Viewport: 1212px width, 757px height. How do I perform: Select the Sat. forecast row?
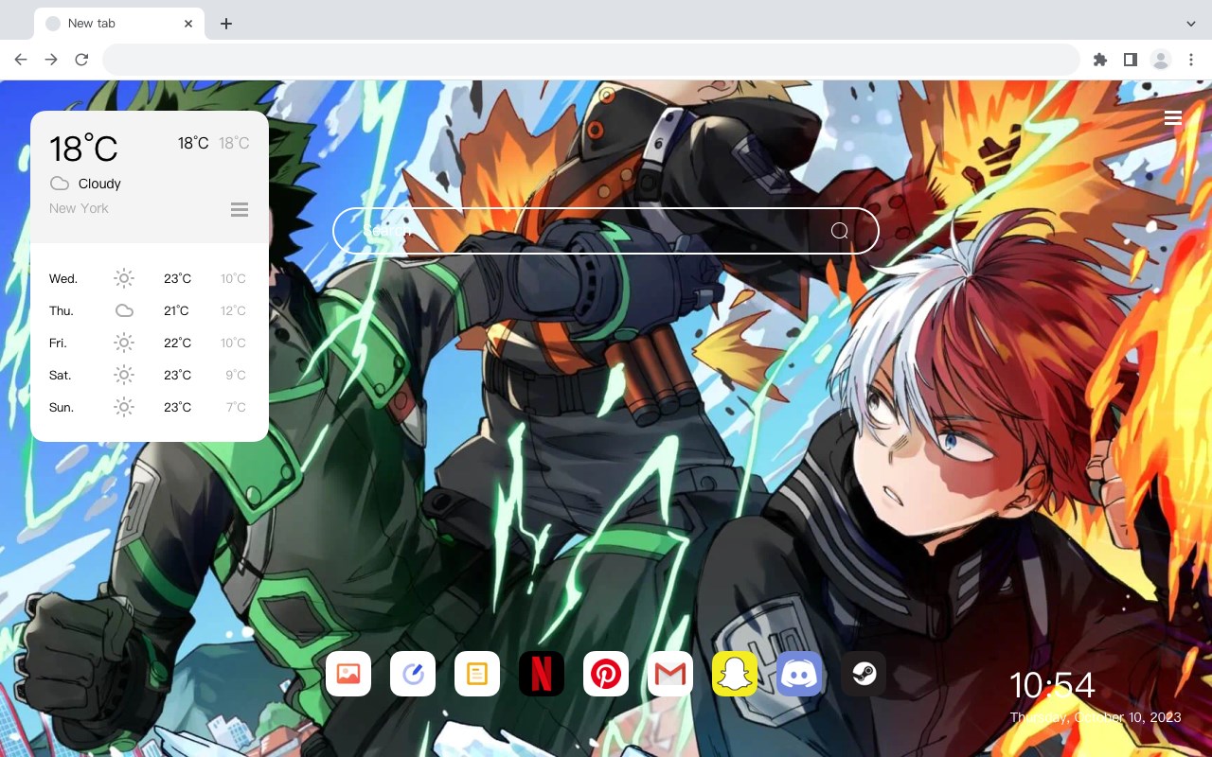coord(150,375)
